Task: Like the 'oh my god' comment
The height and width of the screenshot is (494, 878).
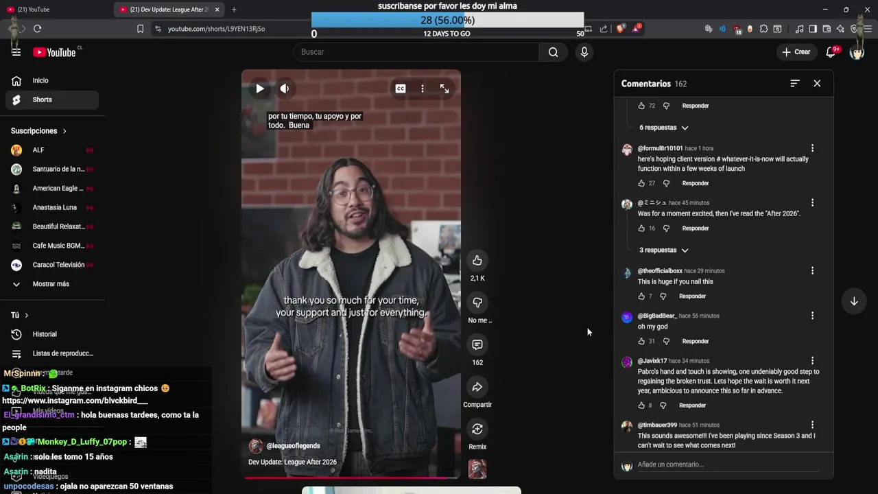Action: coord(641,341)
